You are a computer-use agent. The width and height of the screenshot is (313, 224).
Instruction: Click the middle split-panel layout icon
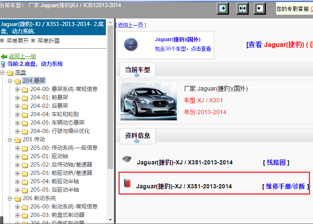click(242, 8)
